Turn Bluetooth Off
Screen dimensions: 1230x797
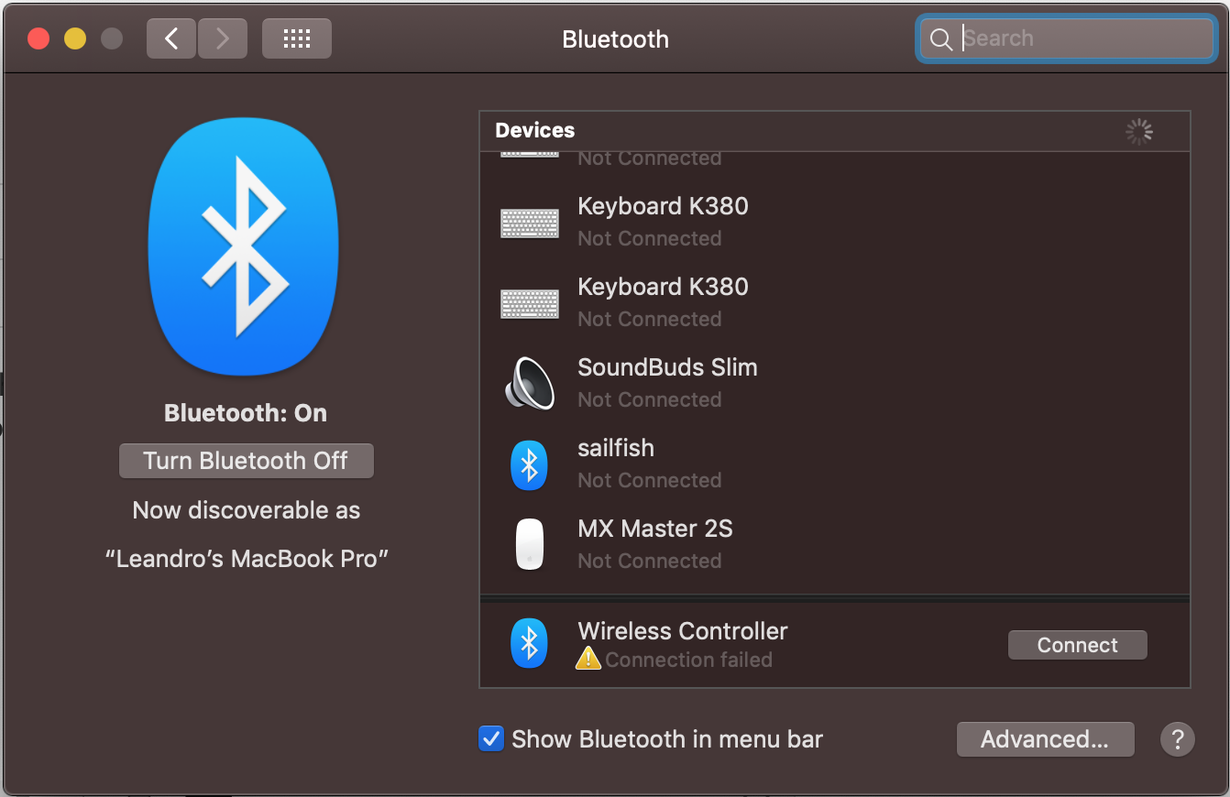[x=247, y=461]
